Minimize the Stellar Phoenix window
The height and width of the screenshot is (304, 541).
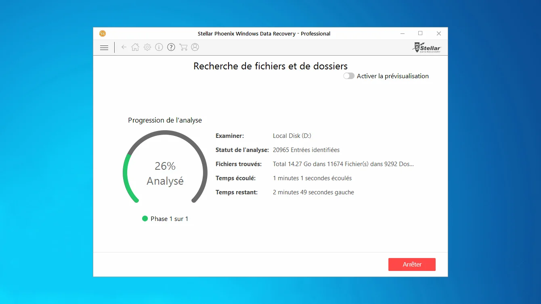402,33
